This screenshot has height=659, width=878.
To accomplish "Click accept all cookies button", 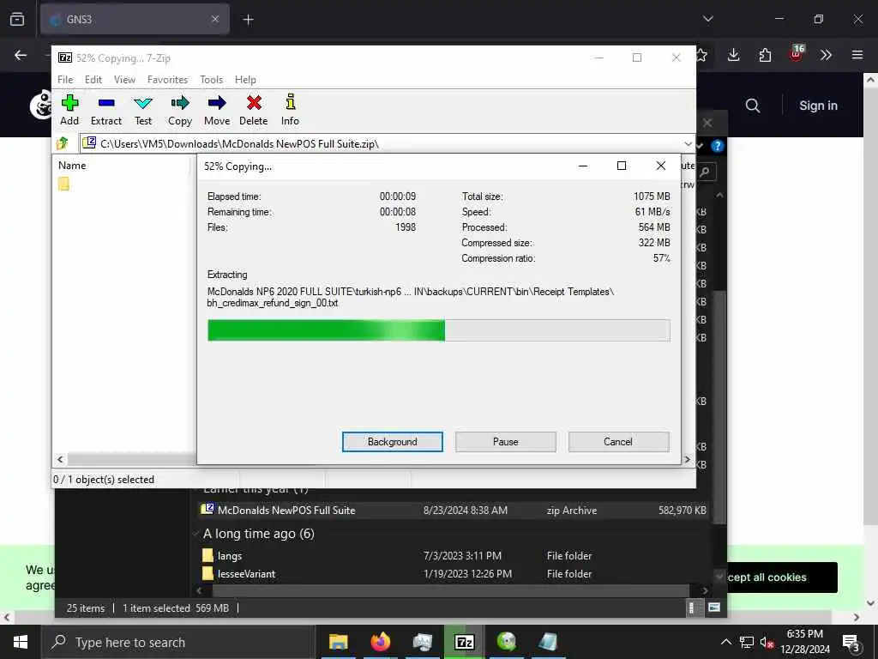I will (782, 577).
